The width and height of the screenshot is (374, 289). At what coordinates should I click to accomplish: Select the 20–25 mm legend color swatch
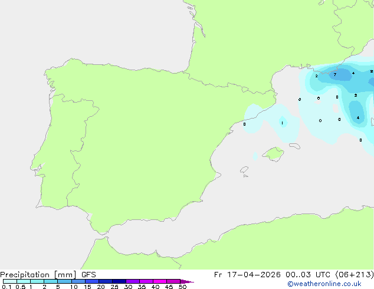click(x=106, y=281)
